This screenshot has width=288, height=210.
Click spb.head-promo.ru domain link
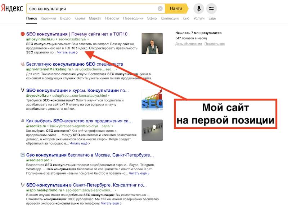(46, 190)
